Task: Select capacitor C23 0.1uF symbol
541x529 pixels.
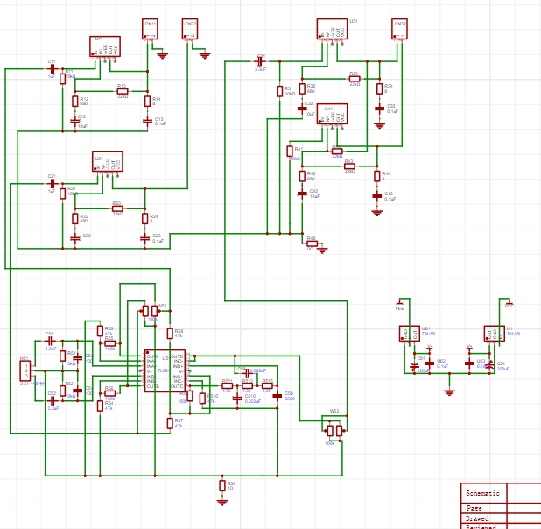Action: [x=145, y=238]
